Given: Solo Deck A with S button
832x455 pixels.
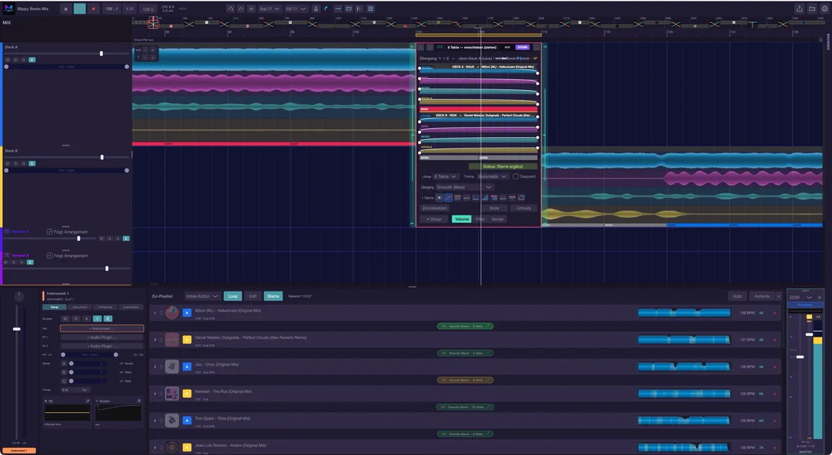Looking at the screenshot, I should 15,60.
